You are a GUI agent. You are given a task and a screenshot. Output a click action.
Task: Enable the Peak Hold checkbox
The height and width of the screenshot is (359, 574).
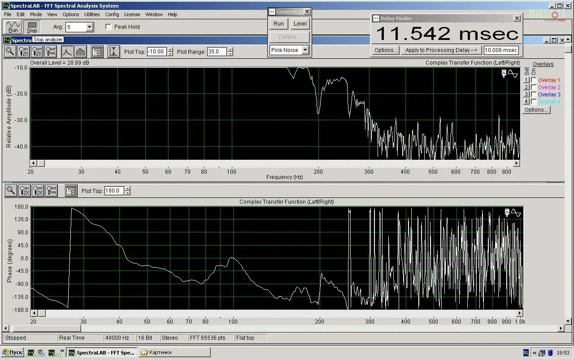tap(108, 27)
